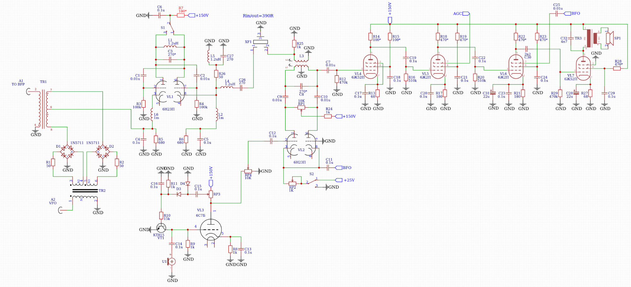Click the U1 microphone symbol

tap(172, 261)
